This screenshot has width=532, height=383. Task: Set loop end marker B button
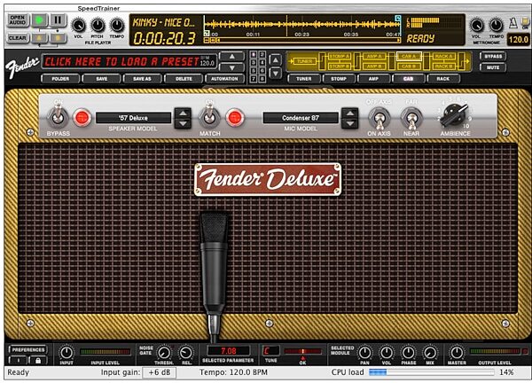[59, 37]
